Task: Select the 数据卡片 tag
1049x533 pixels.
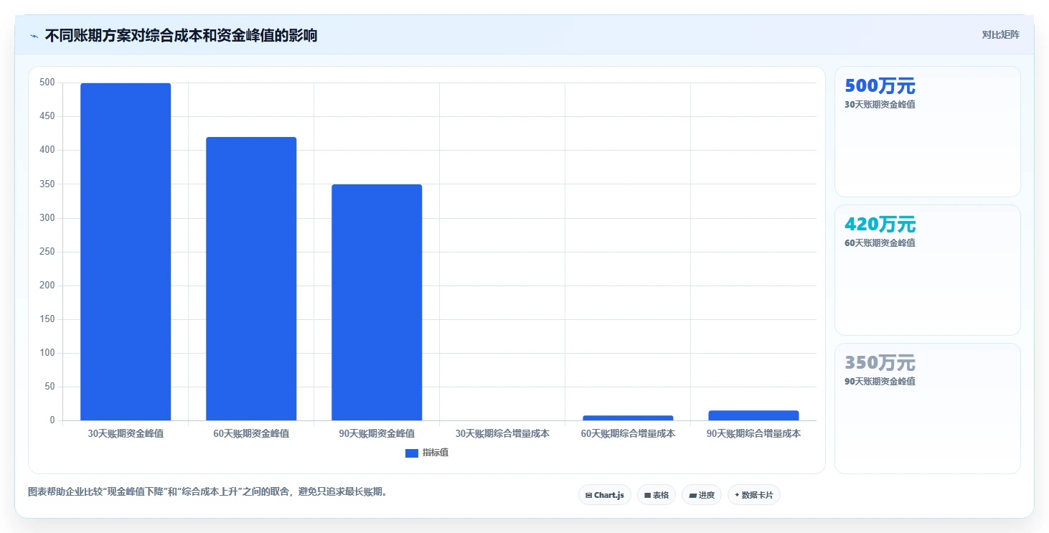Action: coord(754,495)
